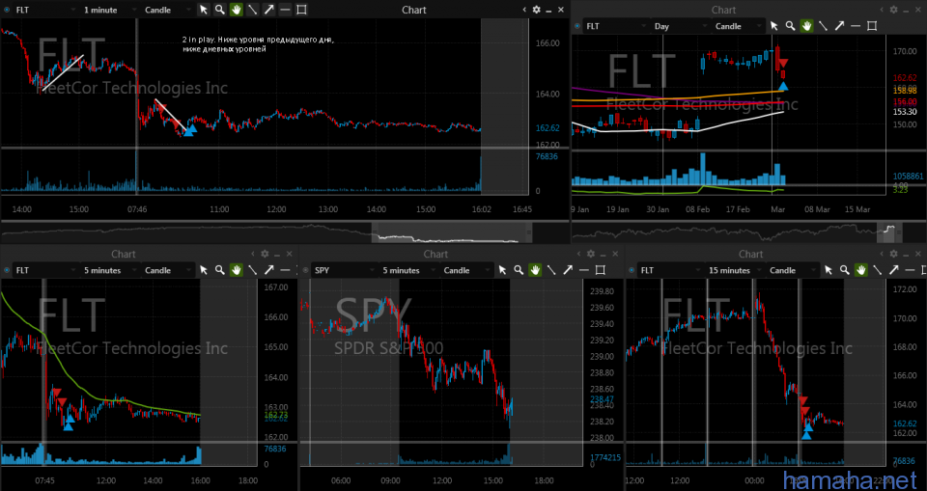Toggle the hand pan tool in the 5 minutes FLT chart

(x=236, y=270)
